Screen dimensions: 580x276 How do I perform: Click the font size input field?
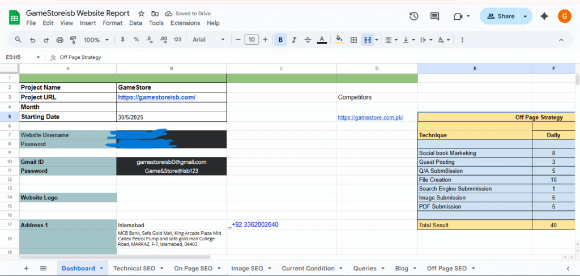(251, 40)
